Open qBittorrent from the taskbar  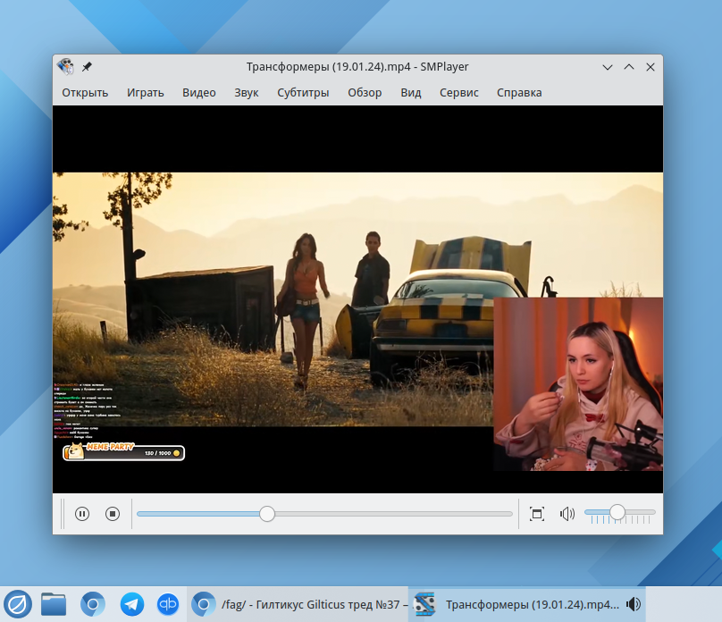tap(168, 604)
